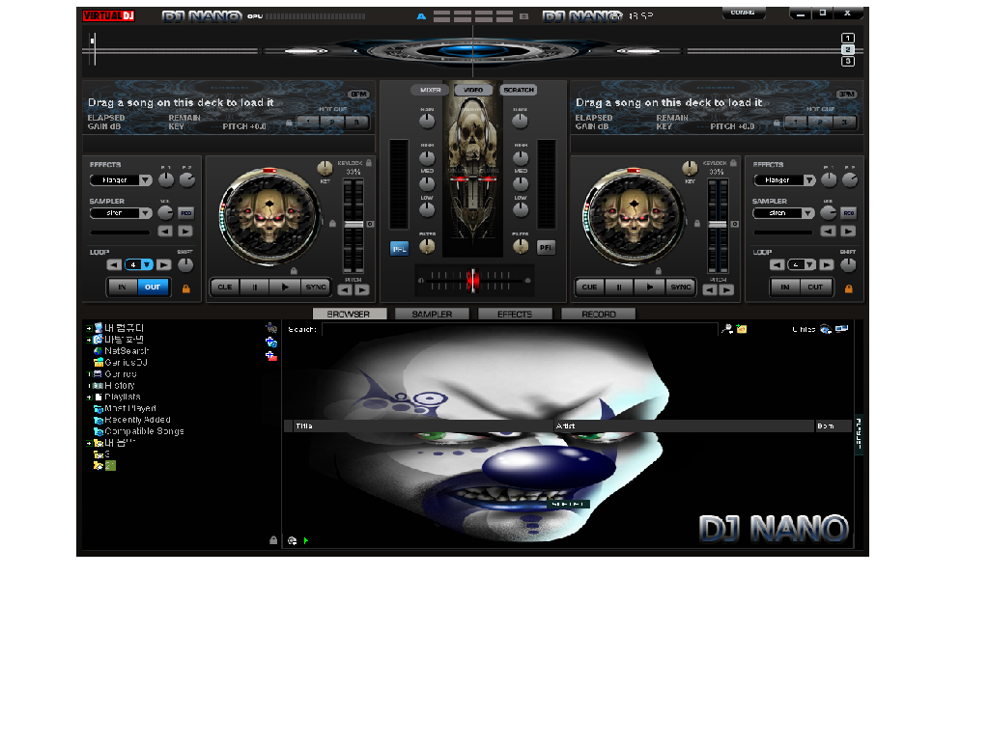Toggle PFL headphone cue for right channel
Image resolution: width=989 pixels, height=741 pixels.
coord(546,248)
